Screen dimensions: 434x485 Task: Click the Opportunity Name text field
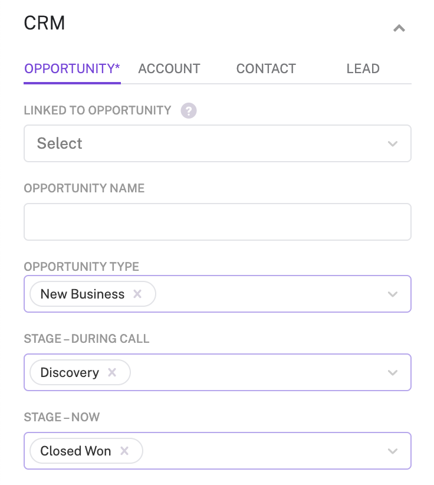tap(217, 222)
